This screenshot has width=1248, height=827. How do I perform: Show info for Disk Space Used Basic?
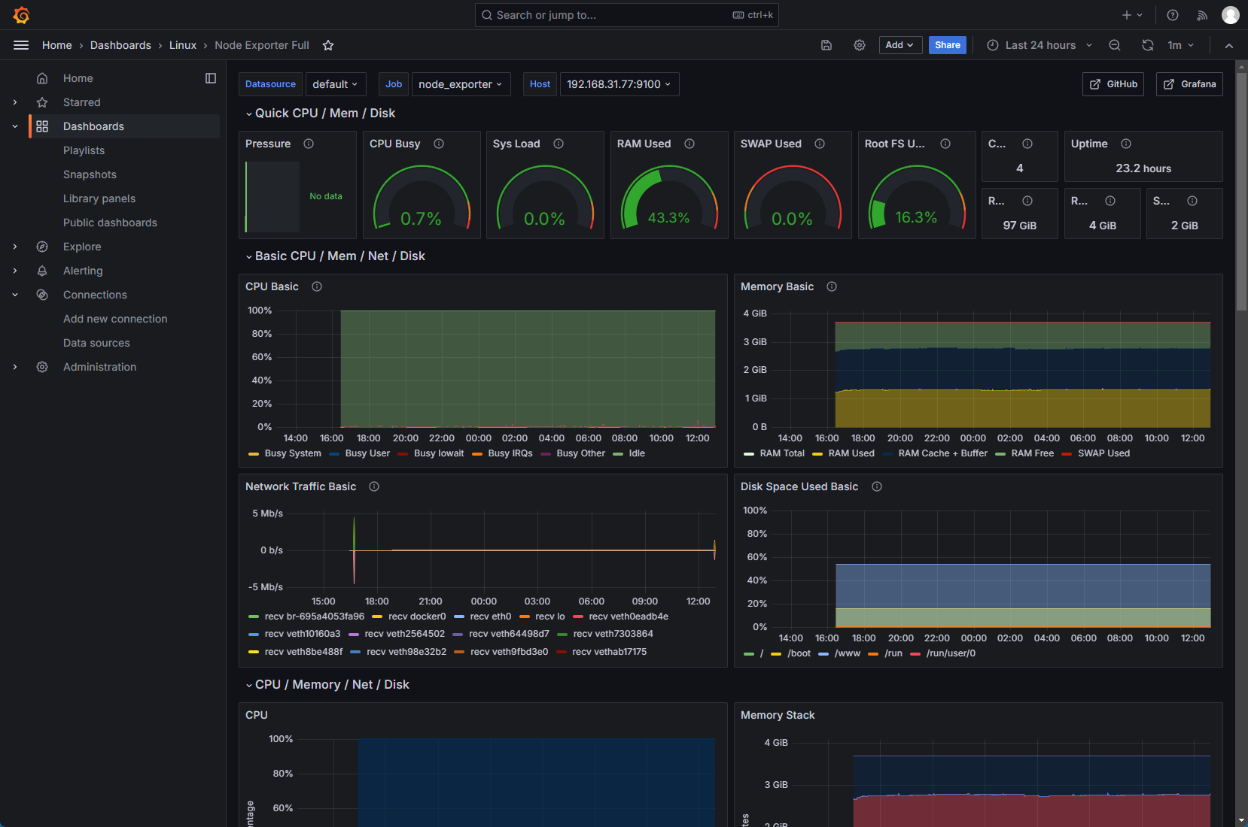point(877,486)
